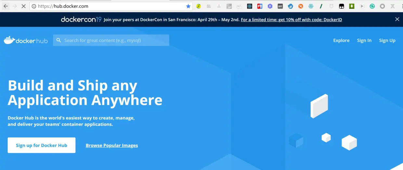This screenshot has width=403, height=170.
Task: Click the gray square-frame extension icon
Action: point(209,6)
